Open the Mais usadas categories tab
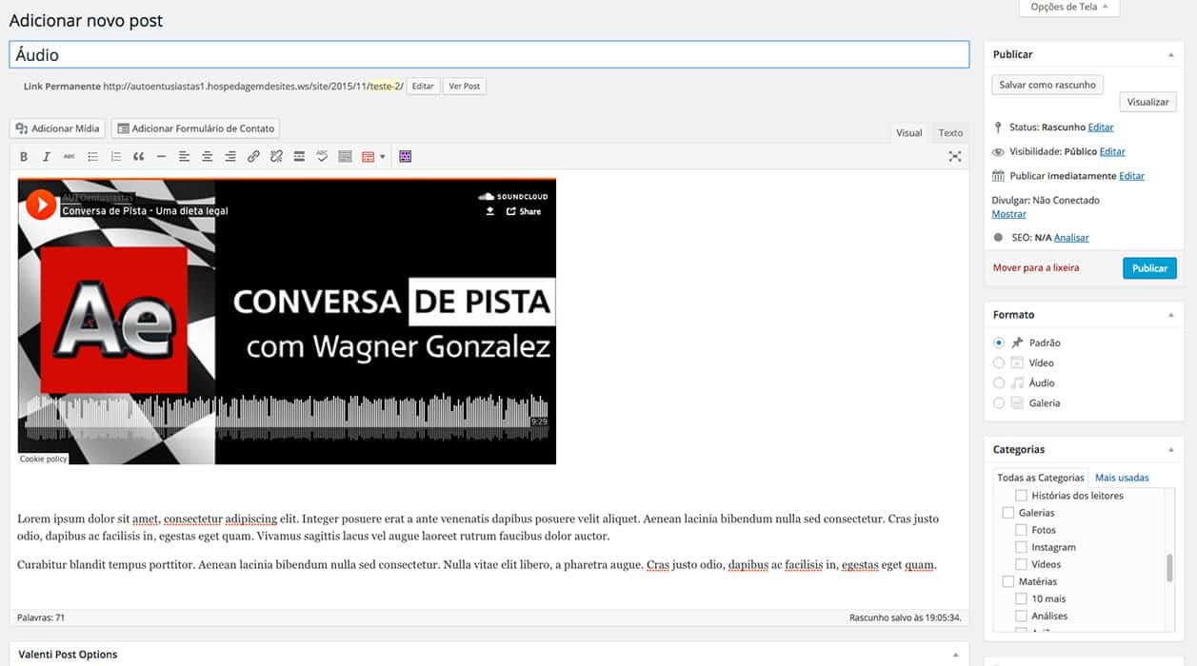 [x=1122, y=478]
